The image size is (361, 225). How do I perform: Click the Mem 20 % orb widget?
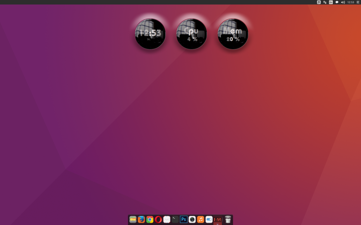[x=233, y=34]
